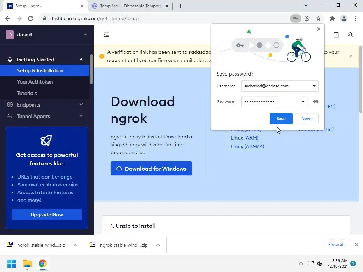Viewport: 363px width, 272px height.
Task: Select Setup & Installation in sidebar
Action: pyautogui.click(x=45, y=70)
